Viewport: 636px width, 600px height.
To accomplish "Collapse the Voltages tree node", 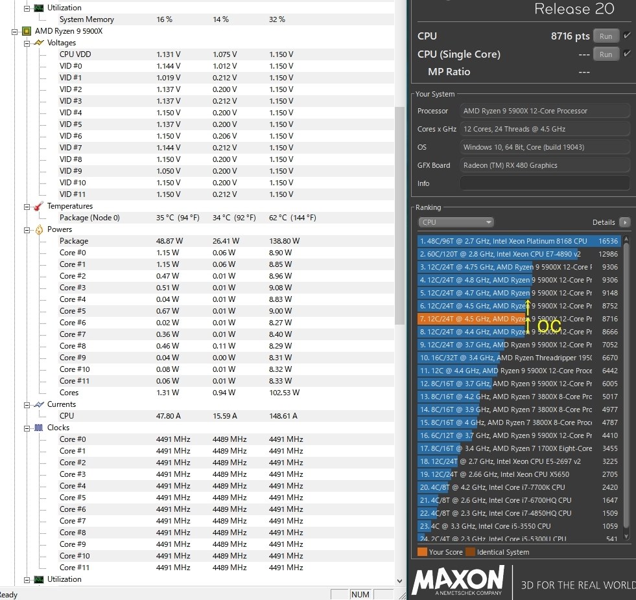I will pyautogui.click(x=27, y=43).
